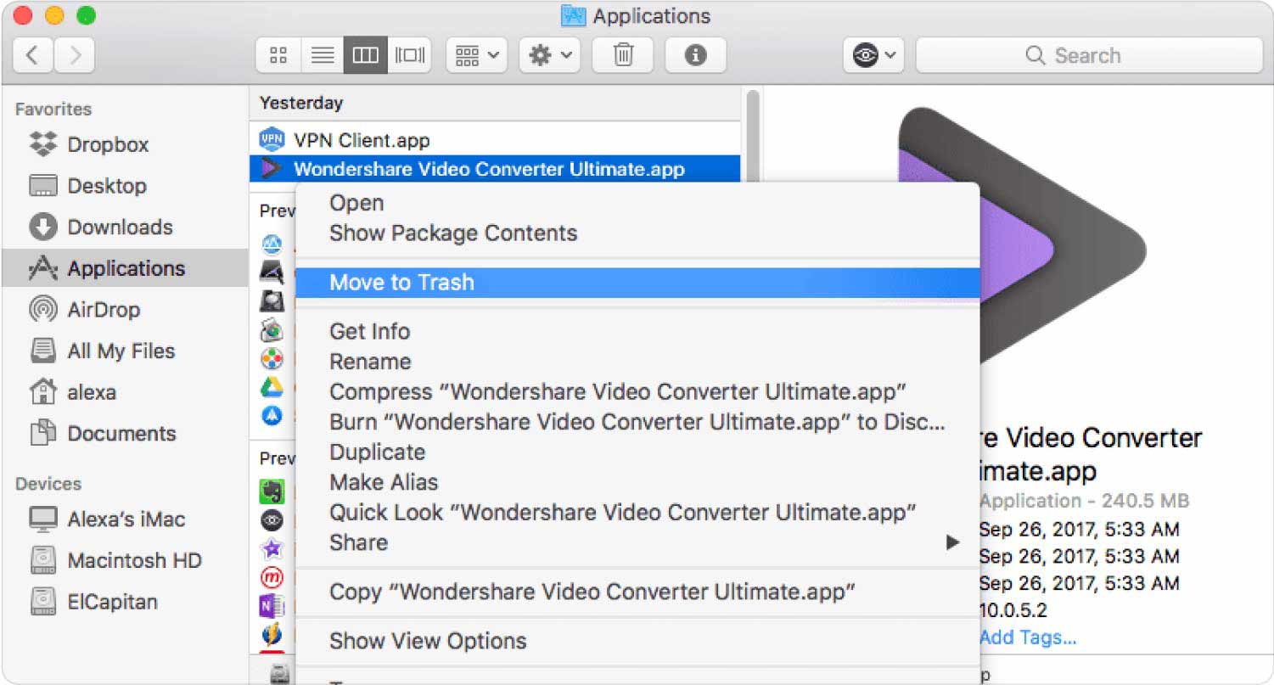Open Dropbox in the sidebar
The height and width of the screenshot is (685, 1274).
pyautogui.click(x=107, y=145)
